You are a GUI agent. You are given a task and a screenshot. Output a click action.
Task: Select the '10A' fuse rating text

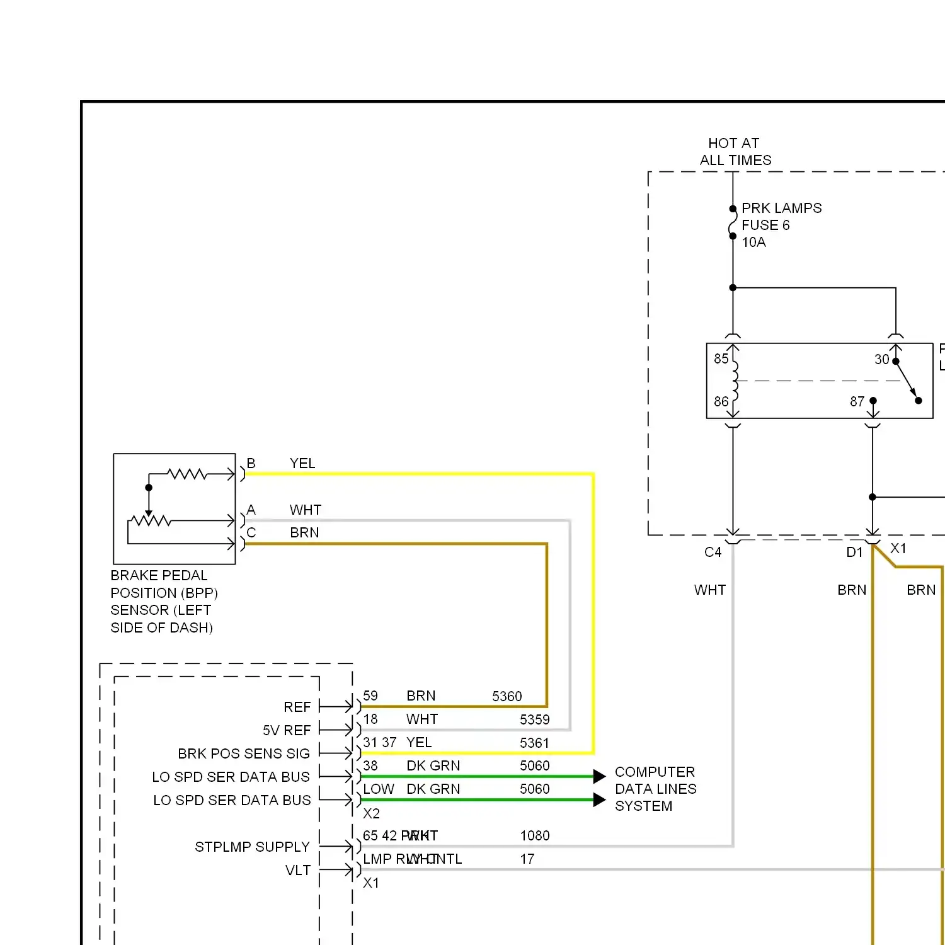coord(753,242)
